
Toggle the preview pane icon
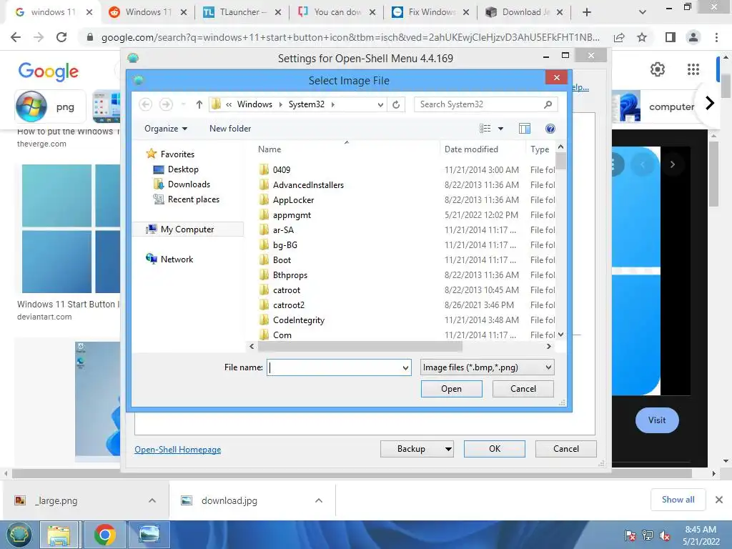[x=525, y=129]
